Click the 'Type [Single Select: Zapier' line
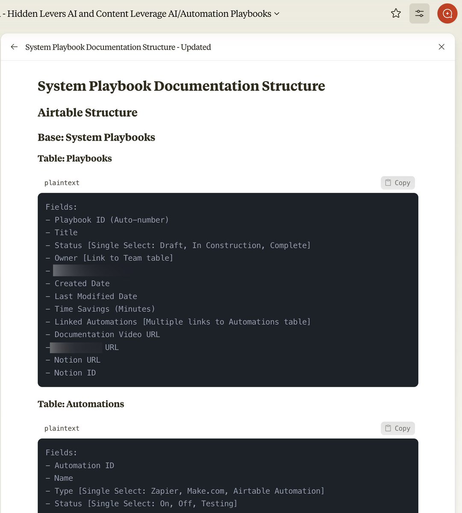 point(185,491)
